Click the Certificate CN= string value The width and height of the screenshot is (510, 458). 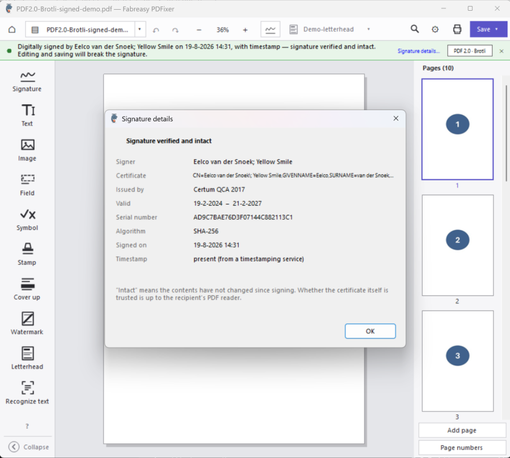point(293,175)
